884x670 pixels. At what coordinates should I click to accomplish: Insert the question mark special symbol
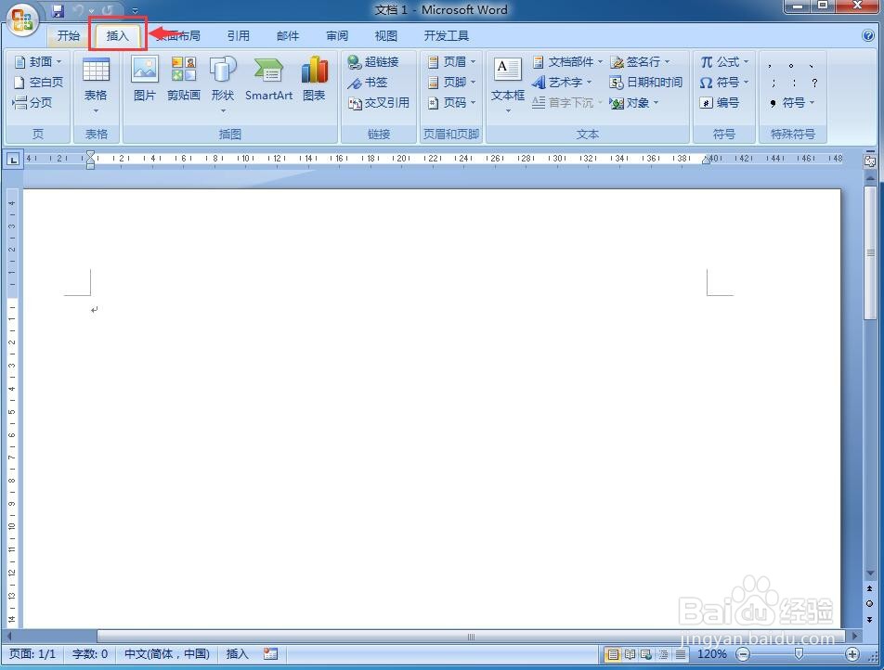tap(814, 83)
